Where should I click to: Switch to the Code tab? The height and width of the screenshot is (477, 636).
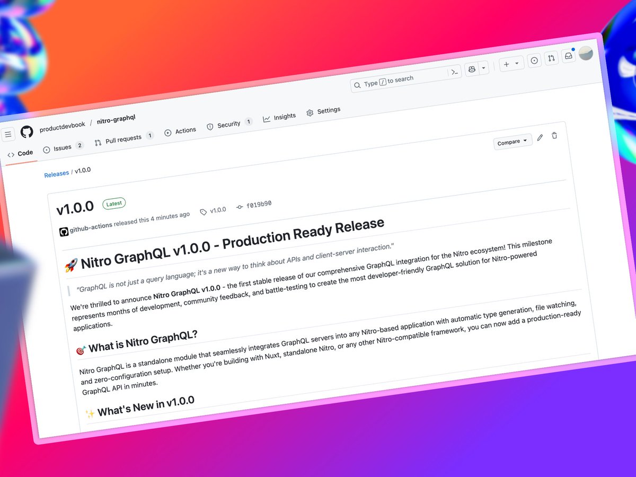pos(20,154)
